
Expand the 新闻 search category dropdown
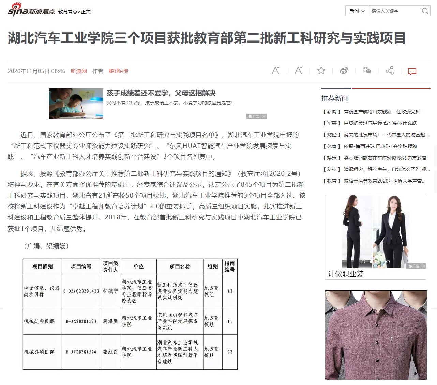click(x=357, y=11)
